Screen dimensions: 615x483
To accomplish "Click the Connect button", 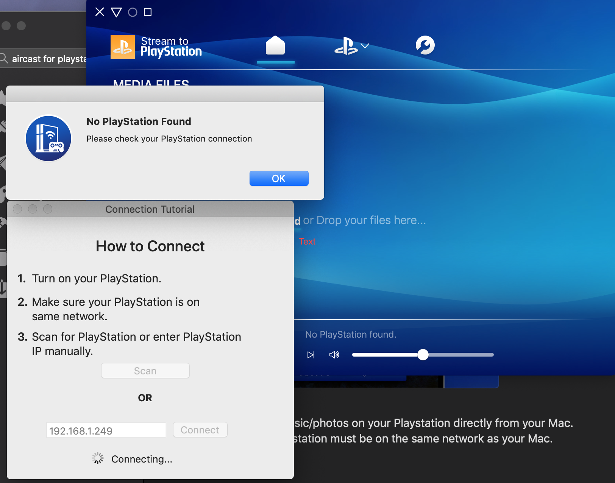I will [x=200, y=430].
